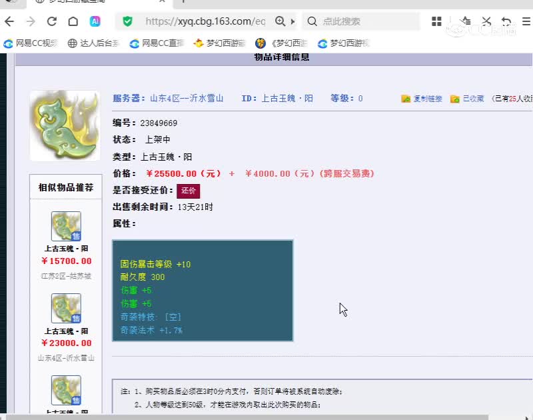
Task: Click the scissors screenshot tool icon
Action: point(486,21)
